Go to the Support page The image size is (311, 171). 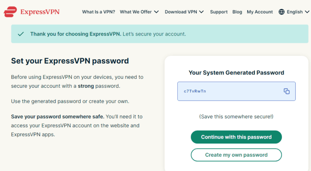[x=219, y=12]
